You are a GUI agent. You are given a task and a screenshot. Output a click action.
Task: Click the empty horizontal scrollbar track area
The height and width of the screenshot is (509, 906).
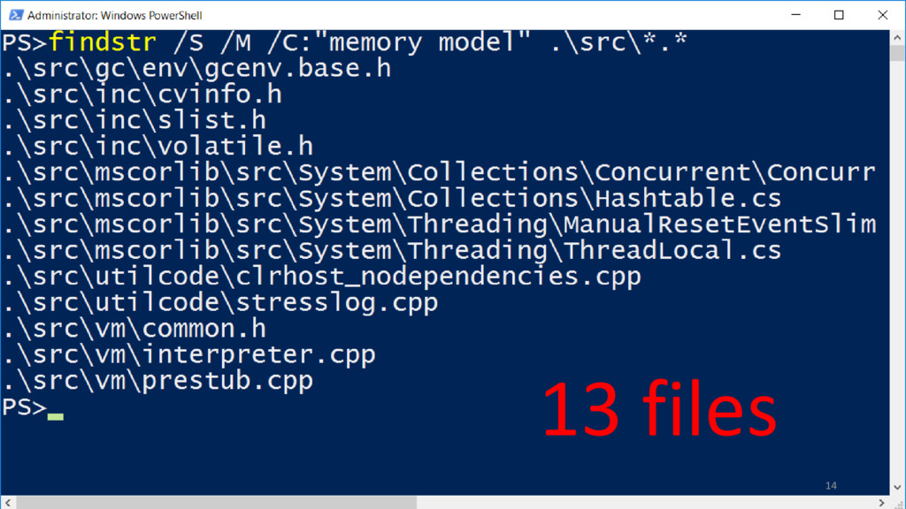pos(645,503)
